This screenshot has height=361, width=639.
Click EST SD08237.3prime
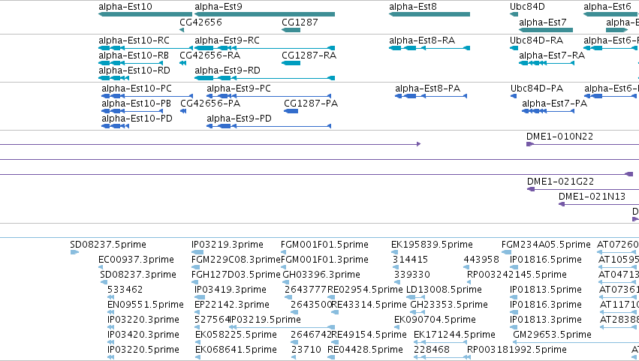click(104, 282)
